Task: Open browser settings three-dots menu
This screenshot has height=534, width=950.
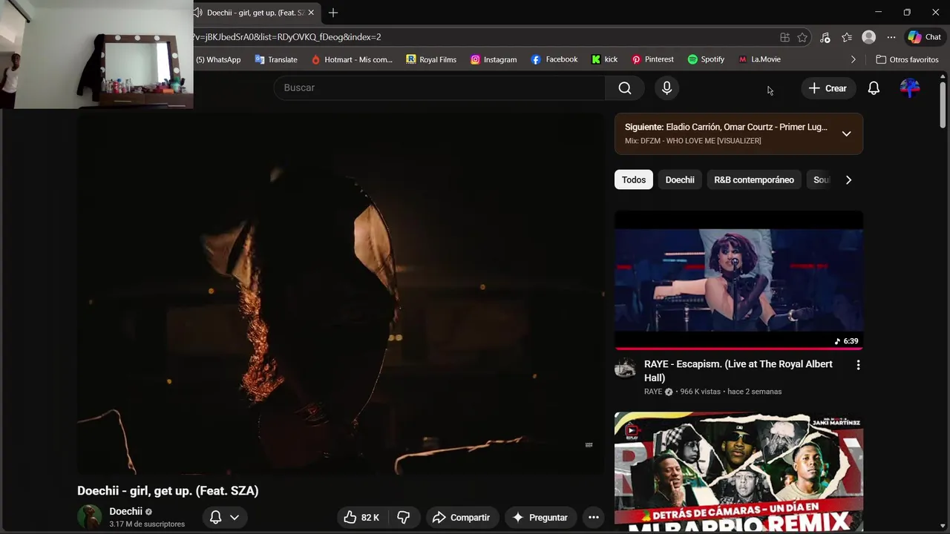Action: 891,37
